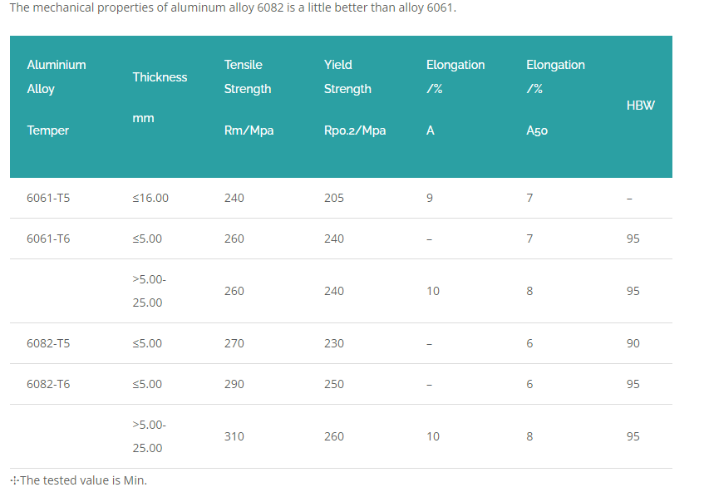Select the Thickness mm column header
The height and width of the screenshot is (492, 704).
point(160,97)
